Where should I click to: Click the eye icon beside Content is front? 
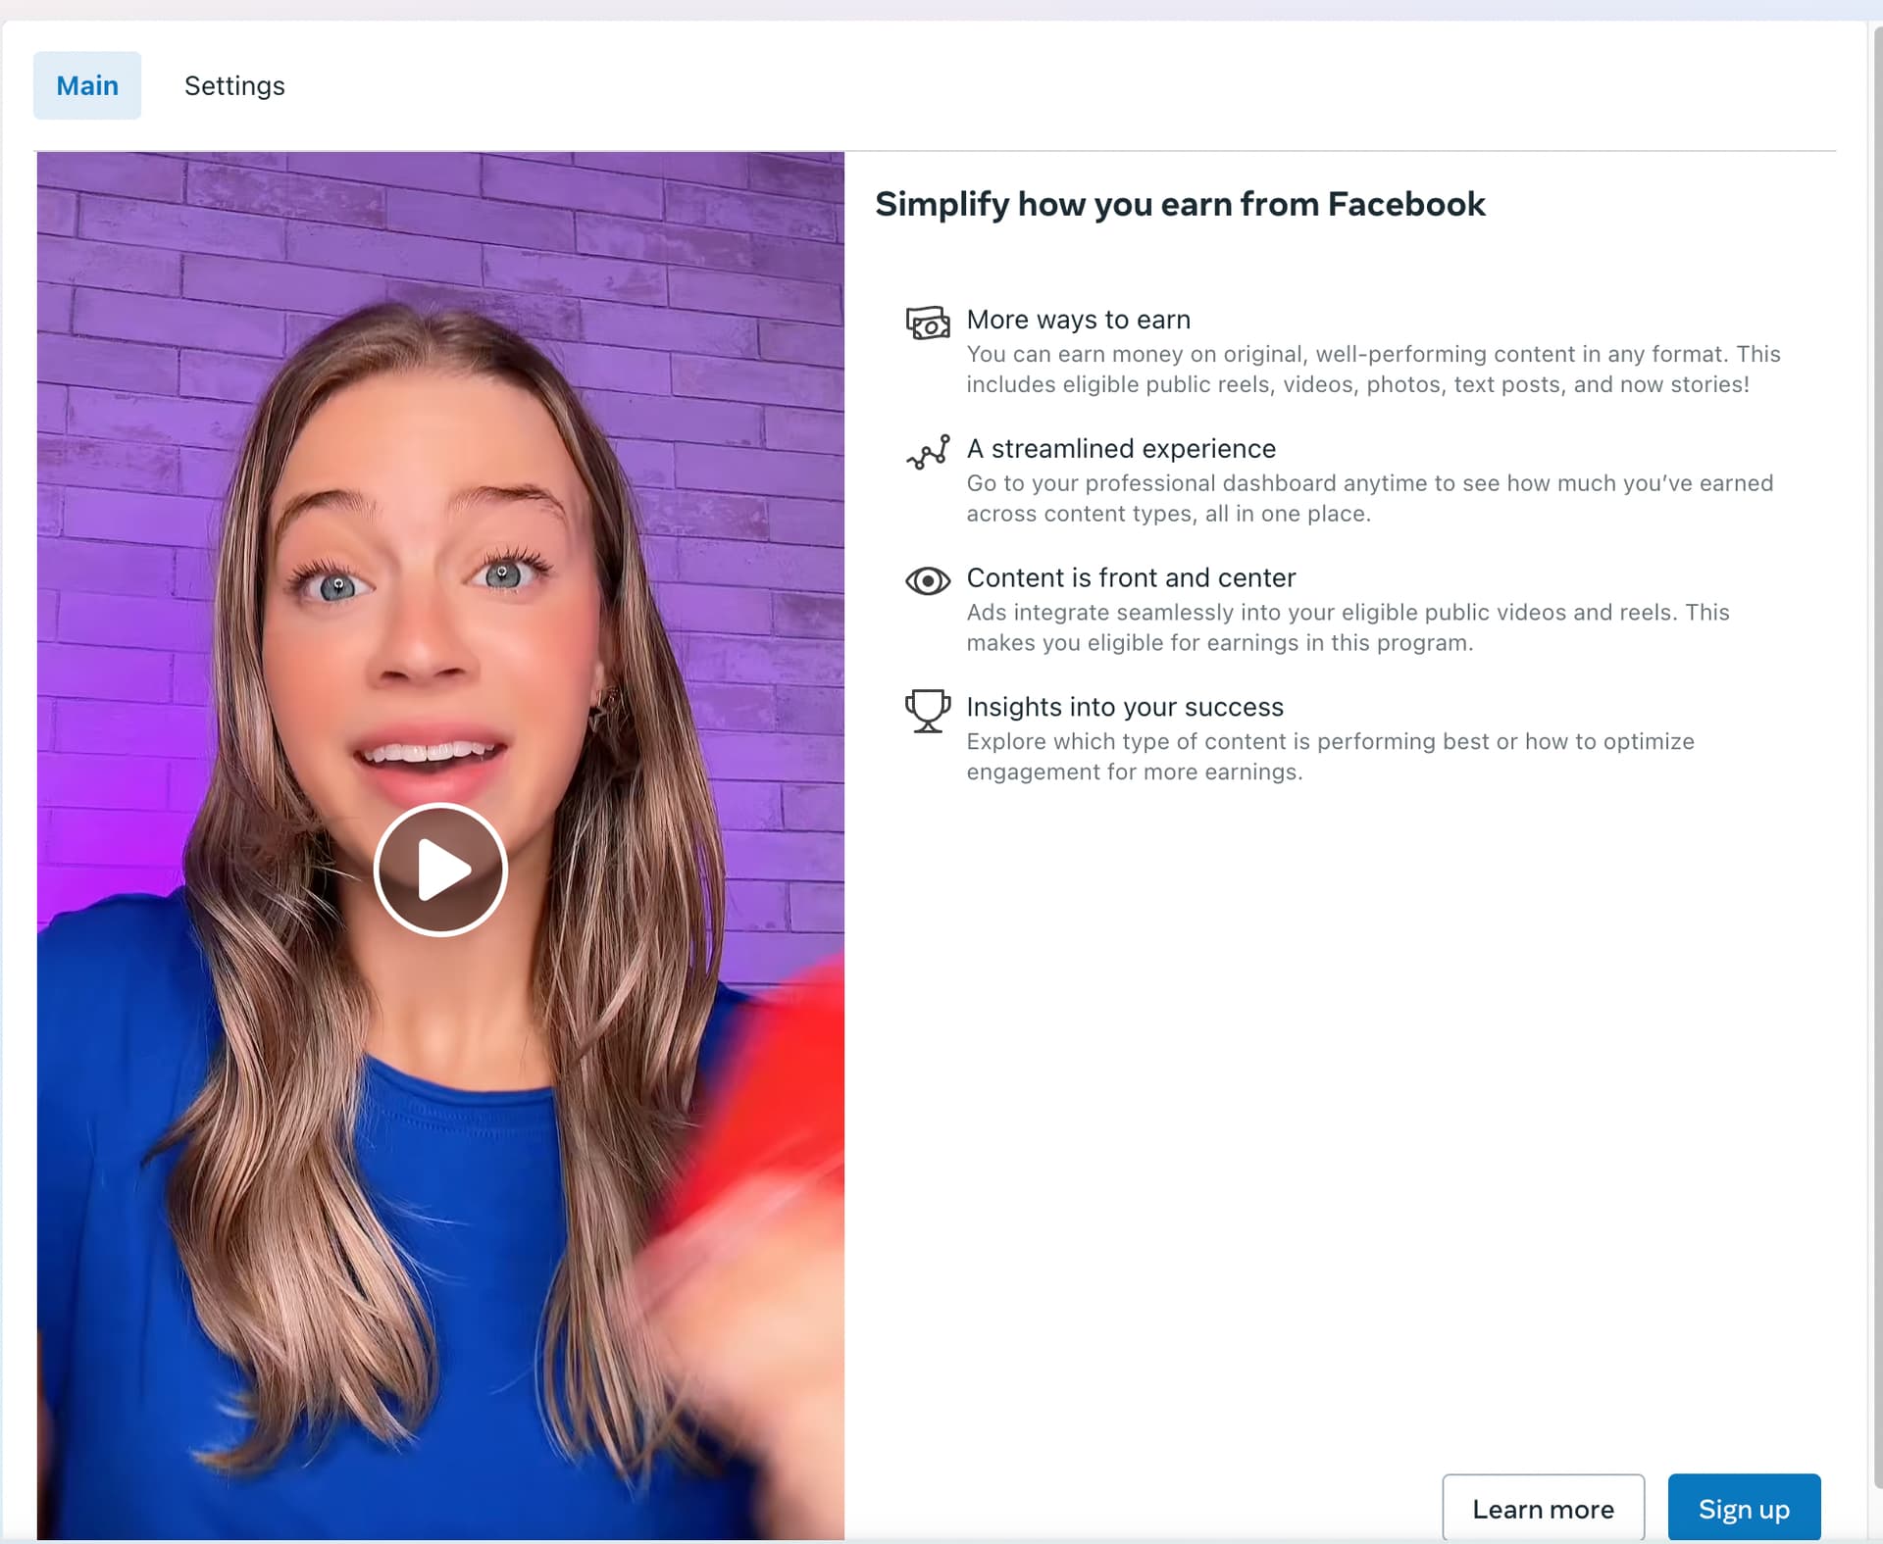(927, 581)
